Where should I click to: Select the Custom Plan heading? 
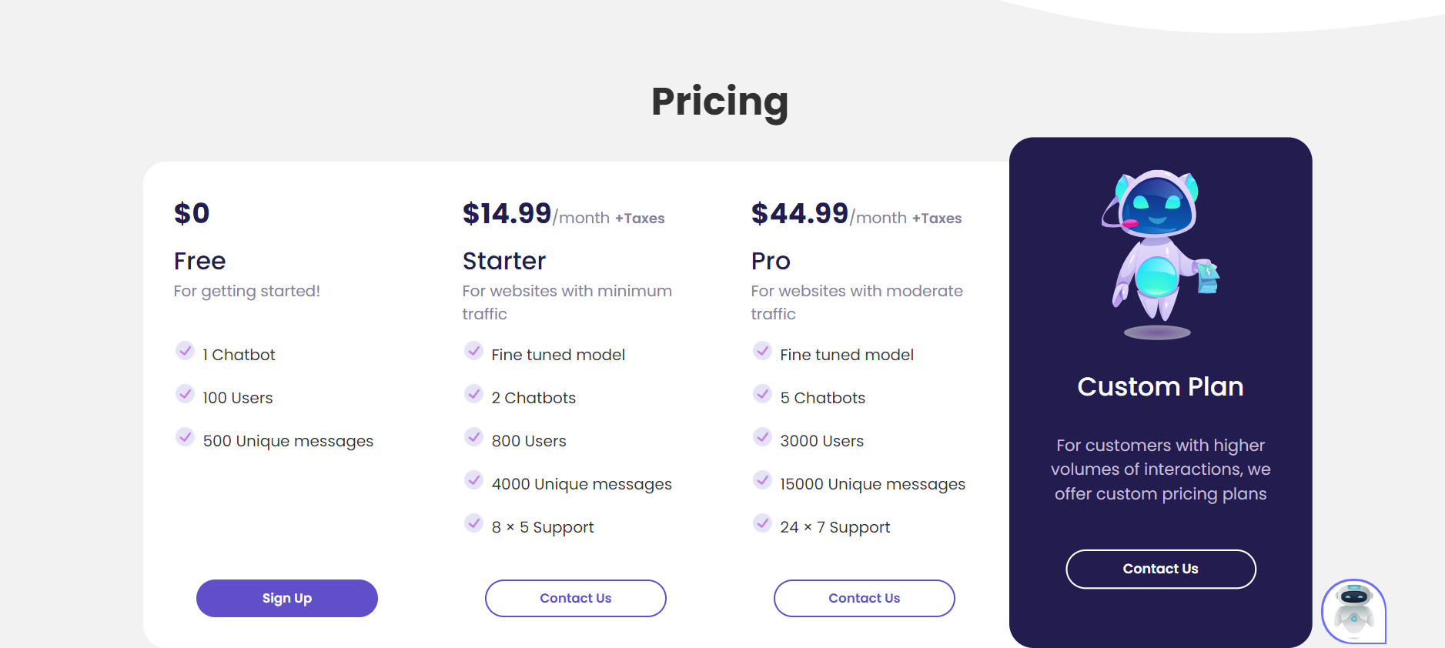1160,386
